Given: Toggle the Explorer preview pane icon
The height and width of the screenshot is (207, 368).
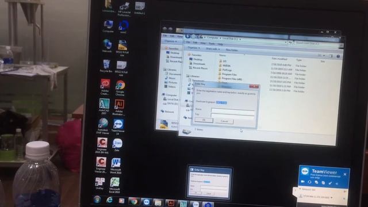Looking at the screenshot, I should point(331,56).
